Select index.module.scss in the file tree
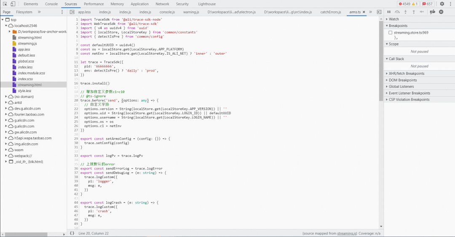Screen dimensions: 455x237 click(31, 73)
